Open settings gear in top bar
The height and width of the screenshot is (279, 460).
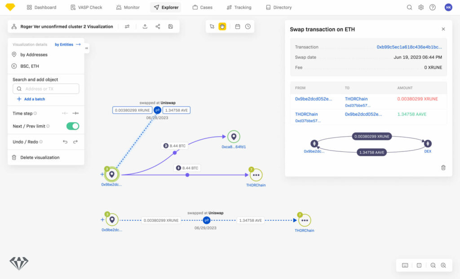tap(421, 7)
